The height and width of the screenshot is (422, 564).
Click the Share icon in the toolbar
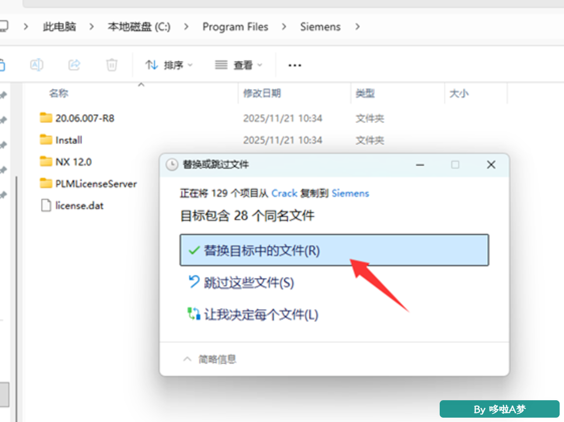[74, 65]
